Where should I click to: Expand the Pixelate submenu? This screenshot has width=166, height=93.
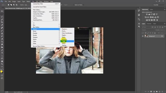(46, 33)
